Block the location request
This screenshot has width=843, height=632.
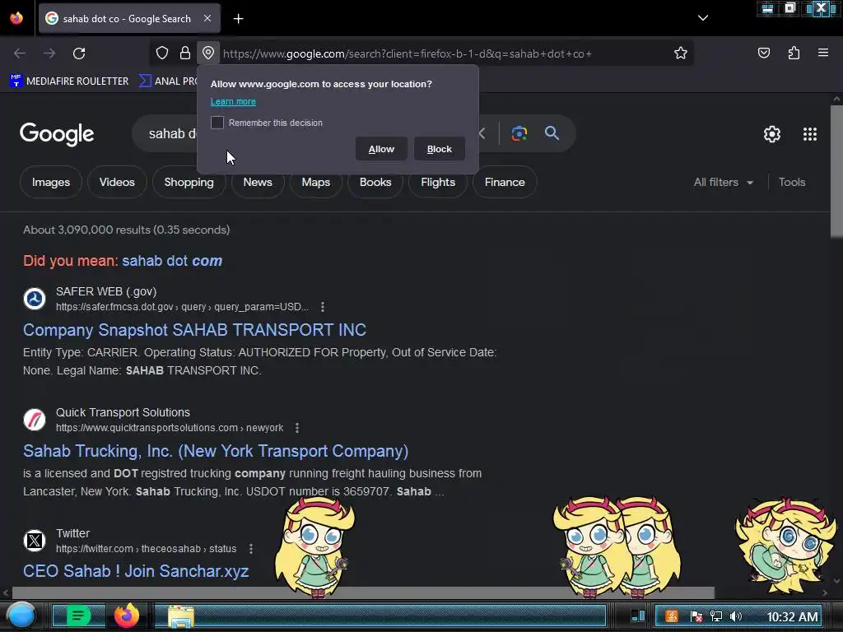click(x=440, y=149)
